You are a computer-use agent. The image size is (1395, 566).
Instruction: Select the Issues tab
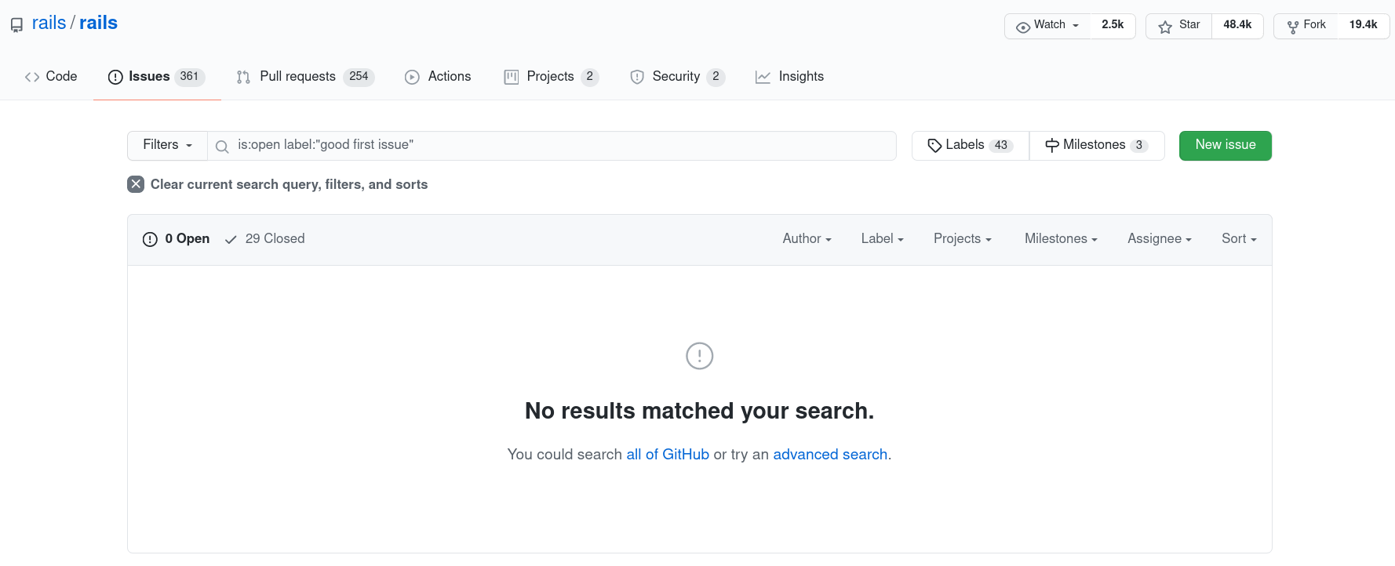pyautogui.click(x=157, y=77)
